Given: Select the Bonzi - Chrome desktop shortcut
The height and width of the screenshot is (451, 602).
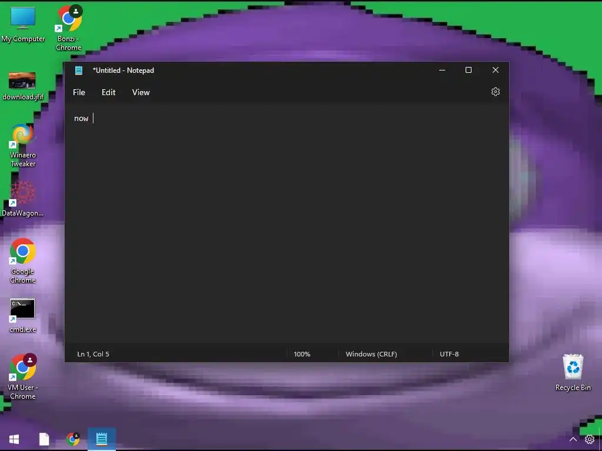Looking at the screenshot, I should pyautogui.click(x=69, y=28).
